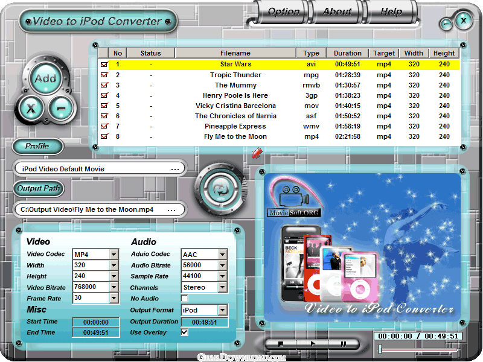The height and width of the screenshot is (362, 483).
Task: Select the Henry Poole Is Here row
Action: 279,95
